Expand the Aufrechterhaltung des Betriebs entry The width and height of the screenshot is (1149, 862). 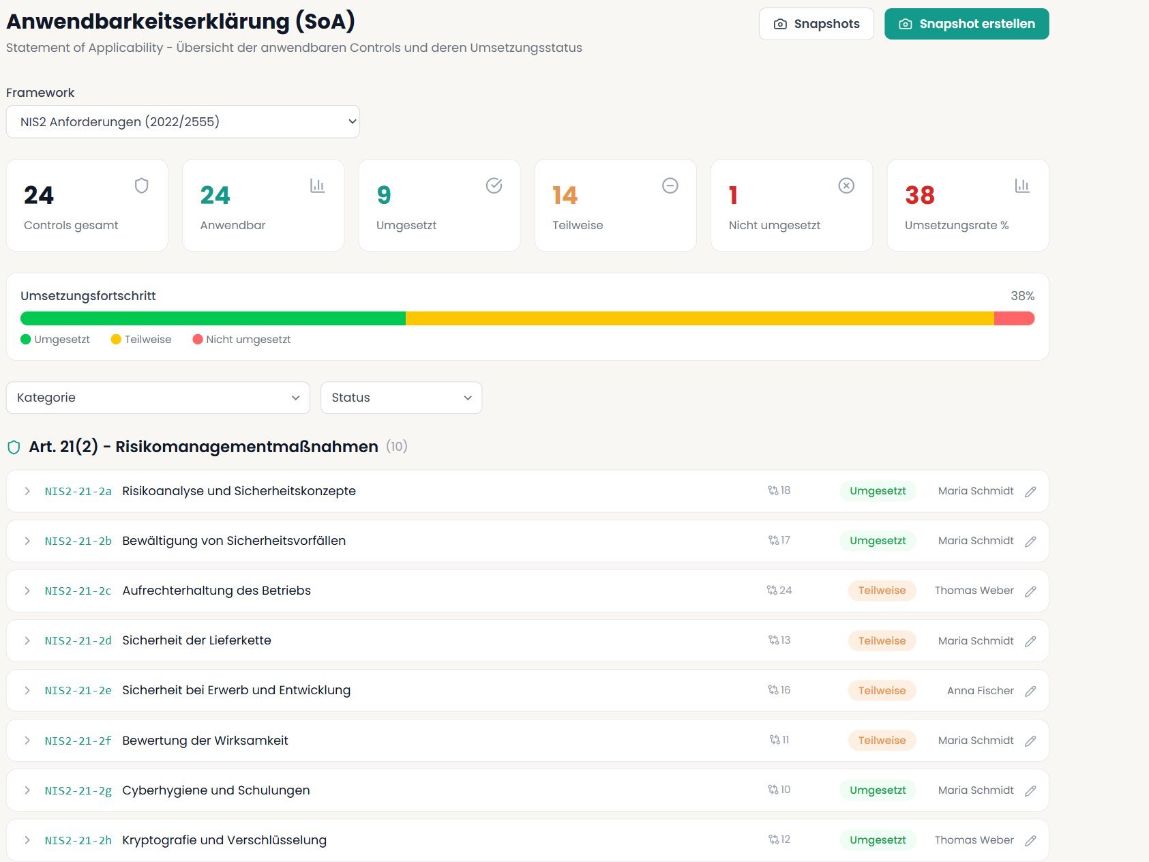point(27,591)
